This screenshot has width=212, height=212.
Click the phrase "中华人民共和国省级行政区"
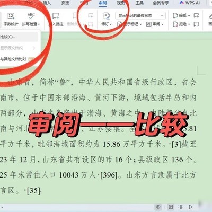(x=126, y=82)
